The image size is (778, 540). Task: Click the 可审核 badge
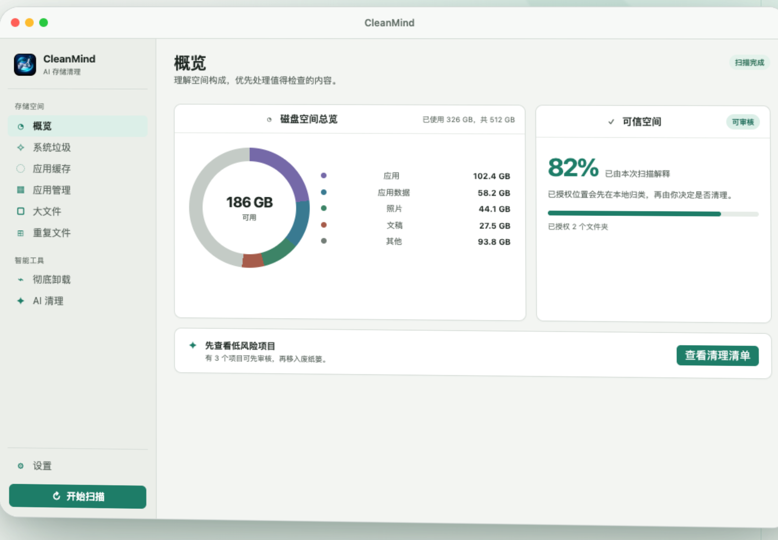[743, 122]
